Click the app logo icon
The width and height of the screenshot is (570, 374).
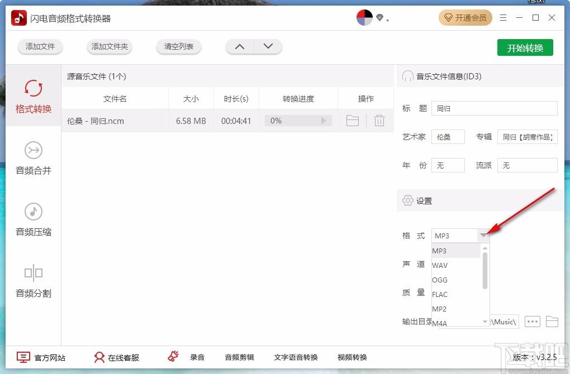19,18
